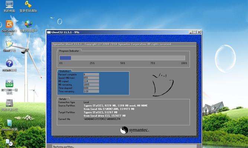The image size is (248, 148).
Task: Click the Symantec Ghost 11.5.1 copyright header
Action: point(112,44)
